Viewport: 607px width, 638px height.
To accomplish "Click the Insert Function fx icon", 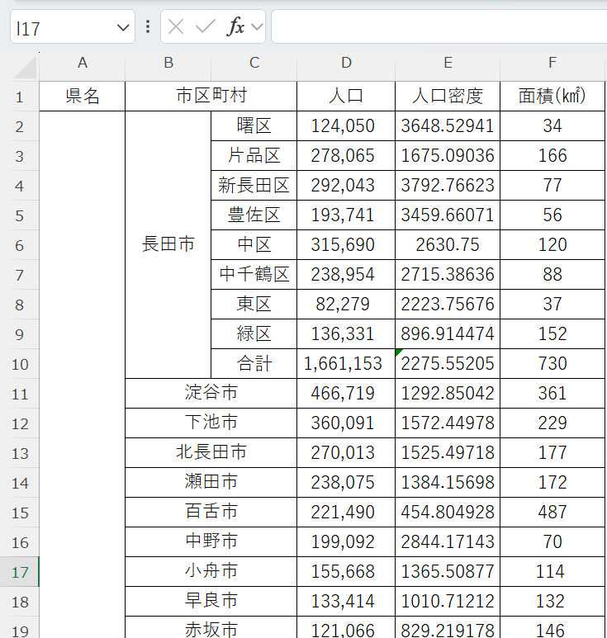I will click(235, 27).
